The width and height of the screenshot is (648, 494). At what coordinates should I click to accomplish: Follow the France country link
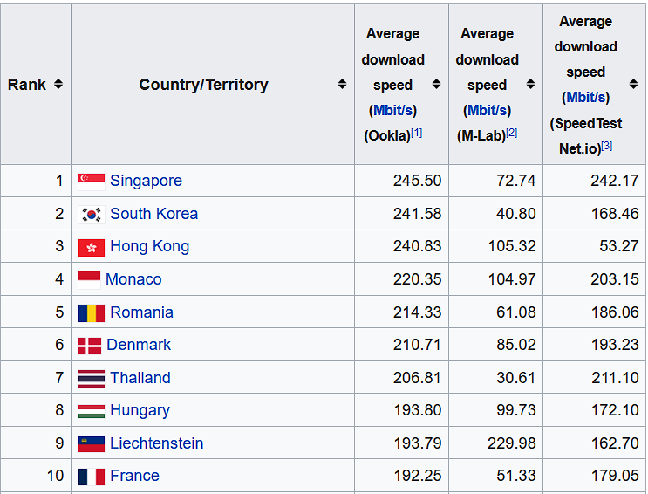click(x=134, y=476)
